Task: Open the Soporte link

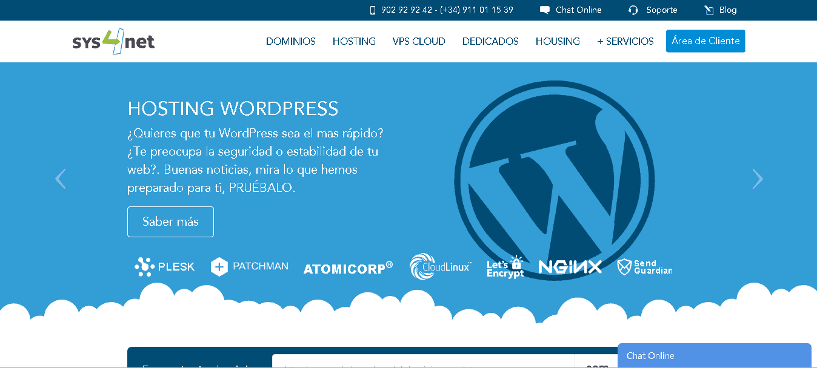Action: coord(662,10)
